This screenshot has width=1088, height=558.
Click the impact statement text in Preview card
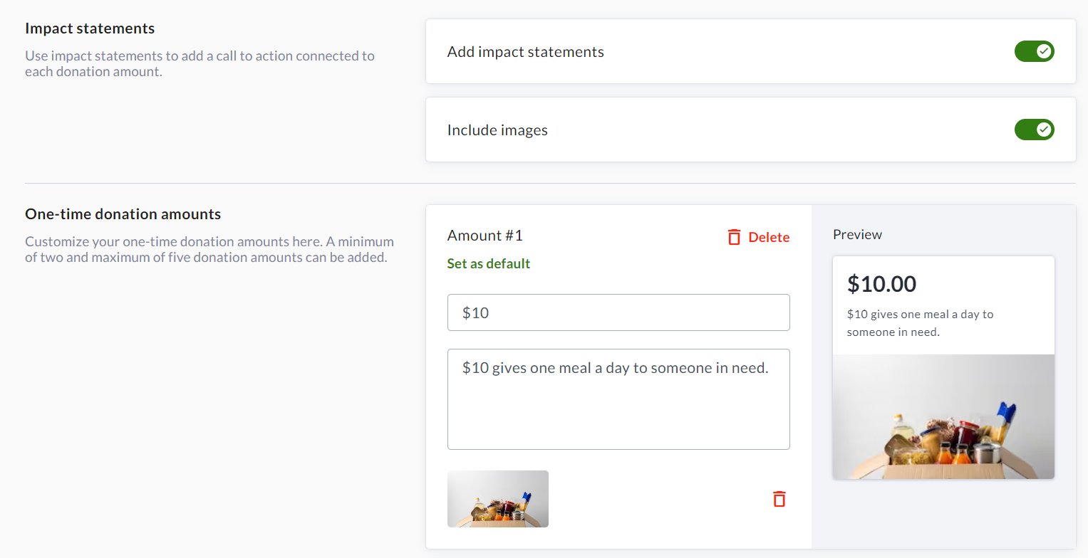(920, 322)
